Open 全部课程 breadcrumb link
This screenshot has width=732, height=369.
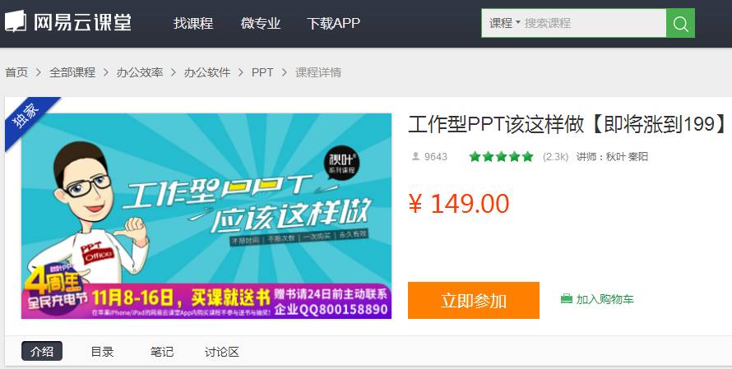(72, 72)
